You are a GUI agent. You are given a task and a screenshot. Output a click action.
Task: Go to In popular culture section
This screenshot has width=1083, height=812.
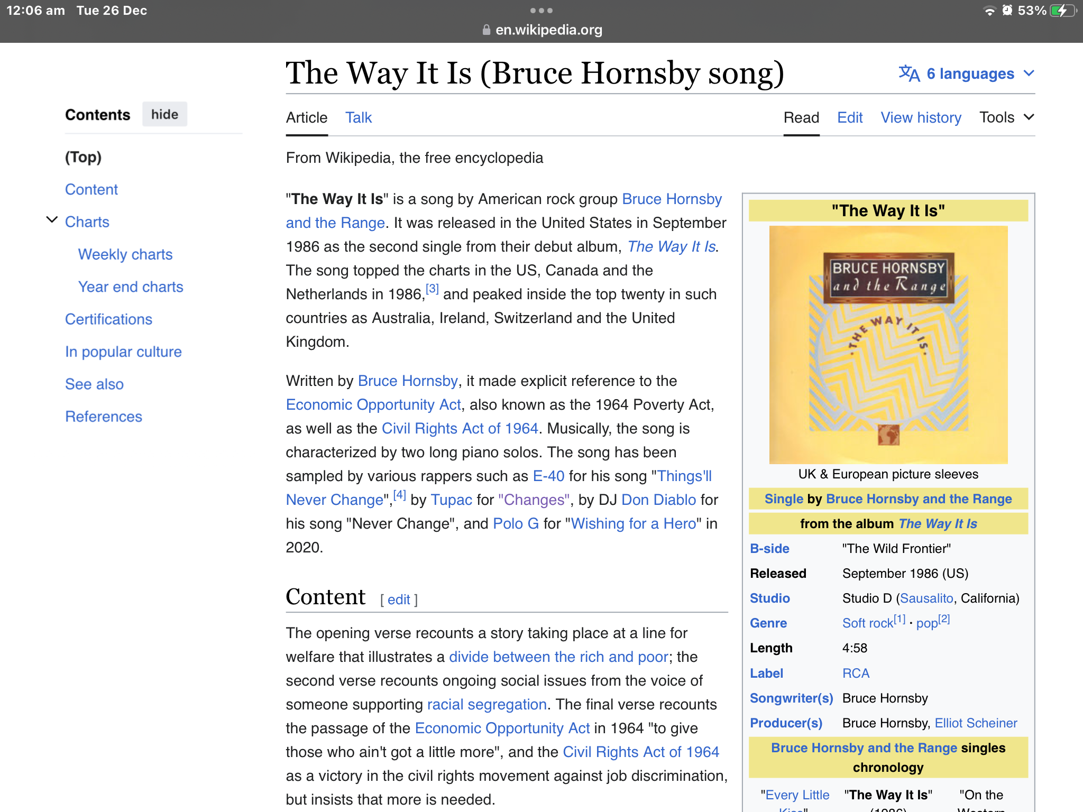click(123, 352)
